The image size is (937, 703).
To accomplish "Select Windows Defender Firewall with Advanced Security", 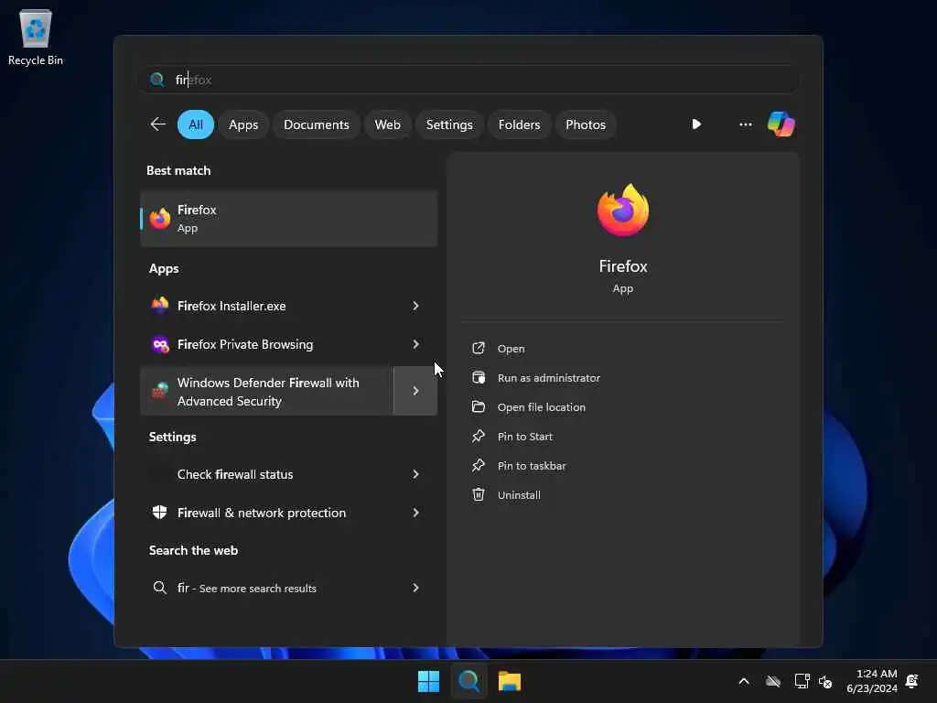I will pos(266,391).
